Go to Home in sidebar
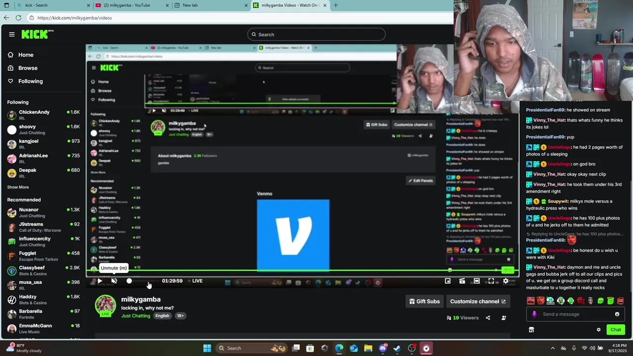633x356 pixels. (x=26, y=55)
